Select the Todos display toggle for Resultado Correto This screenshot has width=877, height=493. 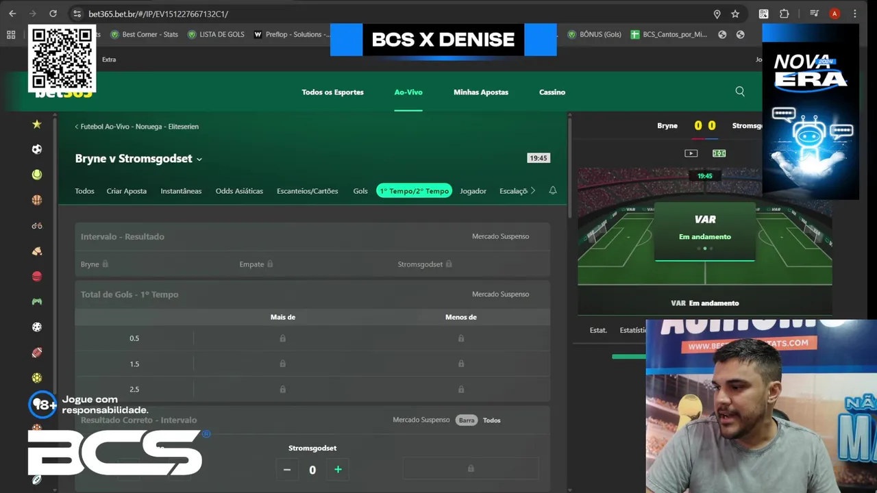491,420
